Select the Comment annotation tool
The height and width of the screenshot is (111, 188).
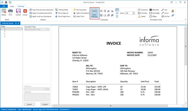143,10
